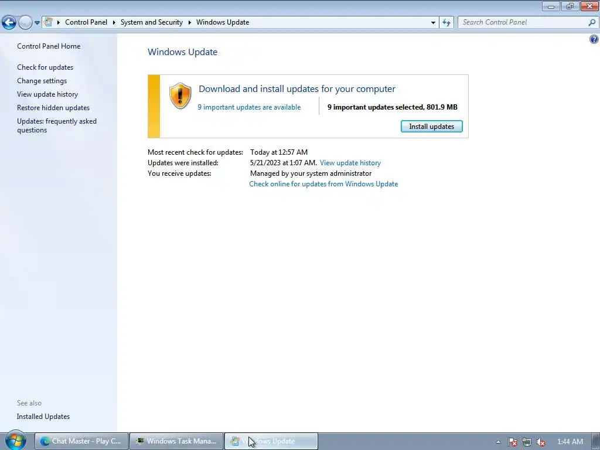This screenshot has width=600, height=450.
Task: Restore down the window
Action: [570, 6]
